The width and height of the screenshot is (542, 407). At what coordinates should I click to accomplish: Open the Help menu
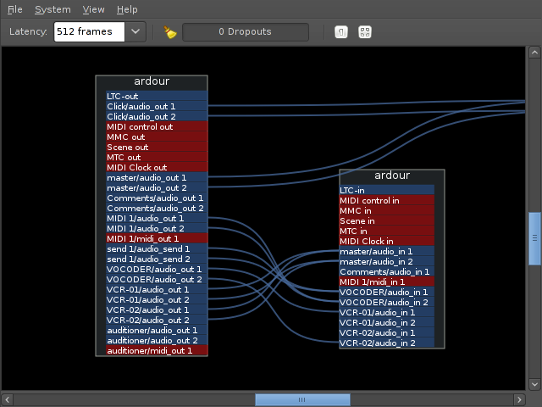point(127,9)
